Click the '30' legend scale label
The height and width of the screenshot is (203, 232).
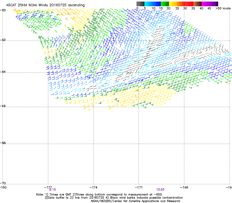pyautogui.click(x=185, y=8)
